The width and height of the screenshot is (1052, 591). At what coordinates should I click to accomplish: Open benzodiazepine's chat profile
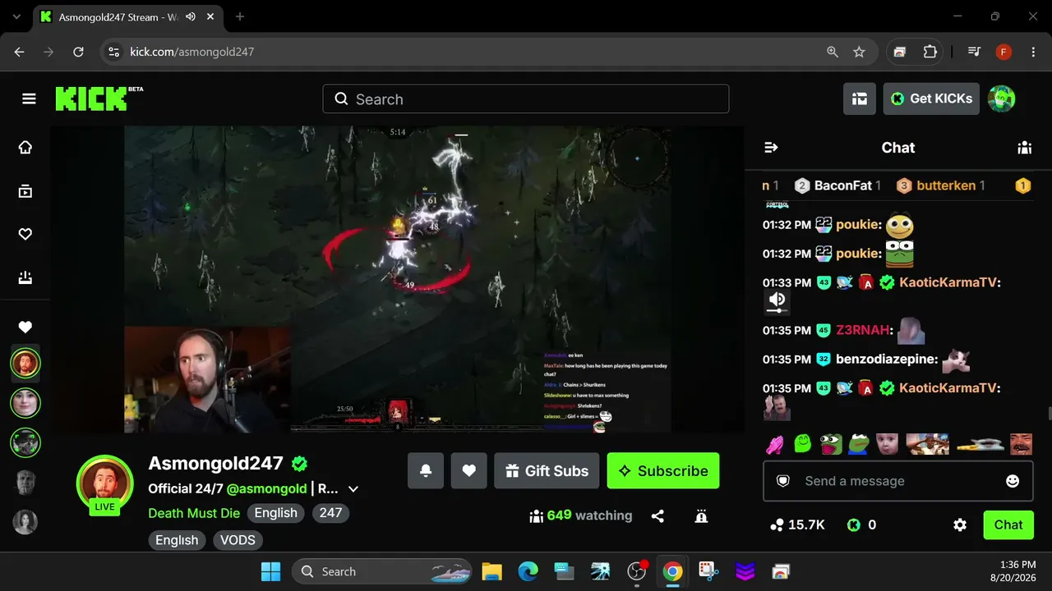click(x=887, y=359)
